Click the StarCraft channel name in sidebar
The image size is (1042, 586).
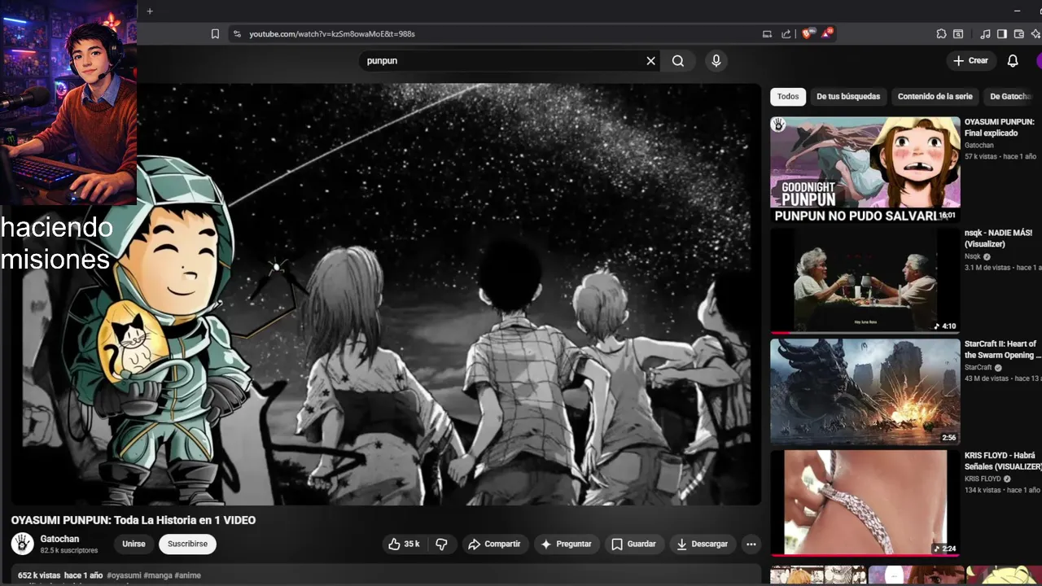click(979, 368)
